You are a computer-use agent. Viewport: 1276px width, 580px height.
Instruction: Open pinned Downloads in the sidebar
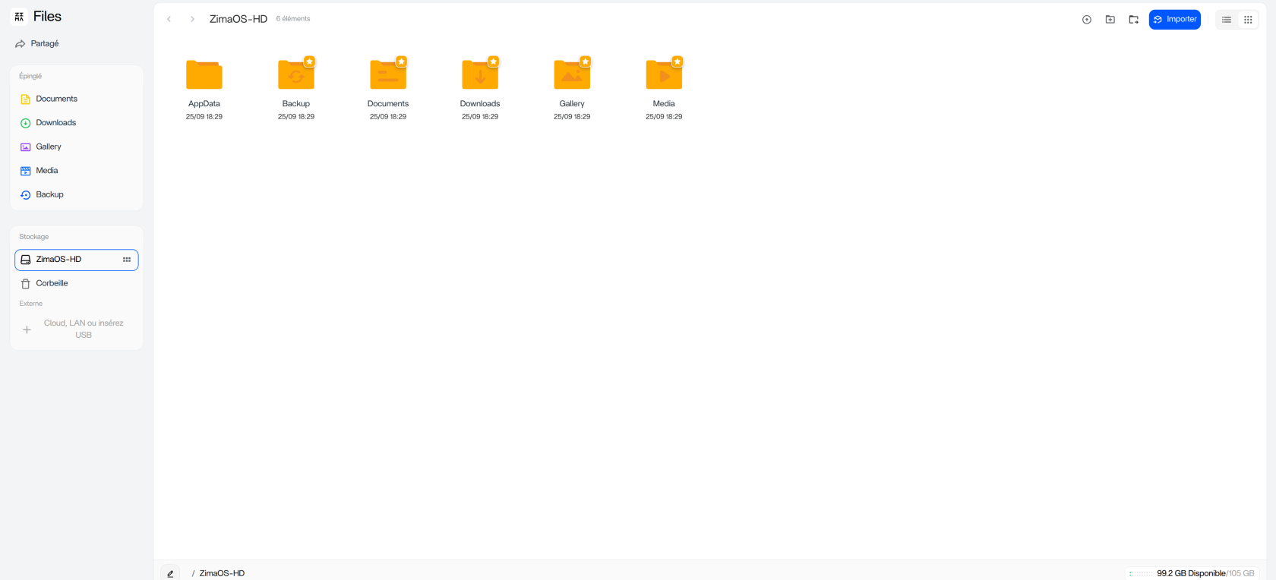[x=55, y=123]
